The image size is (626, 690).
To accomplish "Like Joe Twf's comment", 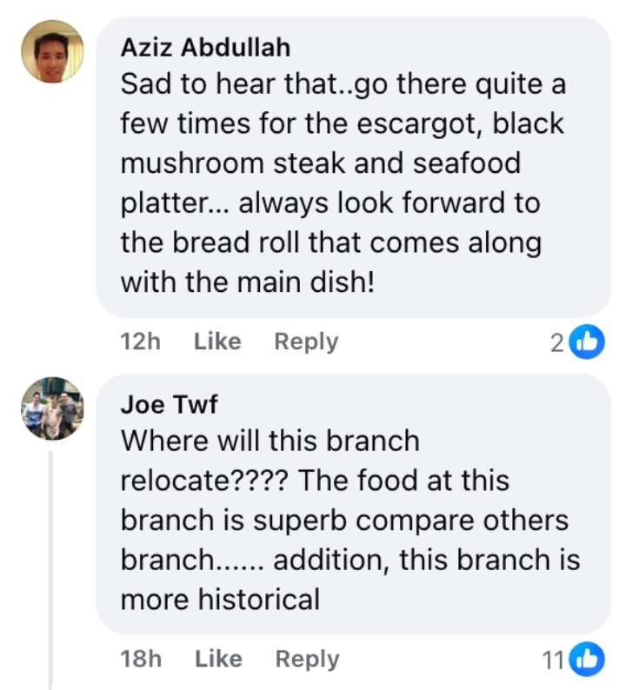I will pos(217,660).
